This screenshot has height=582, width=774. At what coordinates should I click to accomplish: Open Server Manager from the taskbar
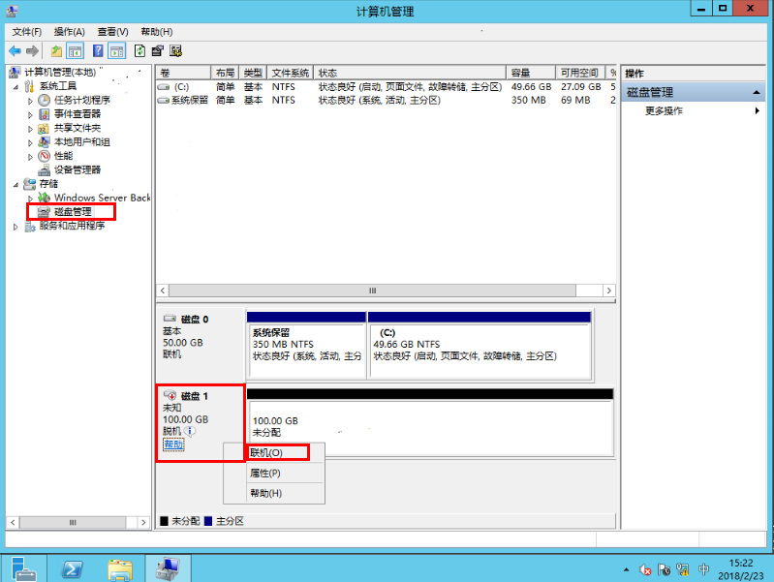coord(23,568)
